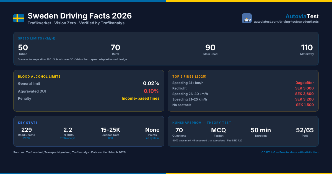
Task: Open the autoviatest.com/driving-test/sweden/facts link
Action: [x=286, y=22]
